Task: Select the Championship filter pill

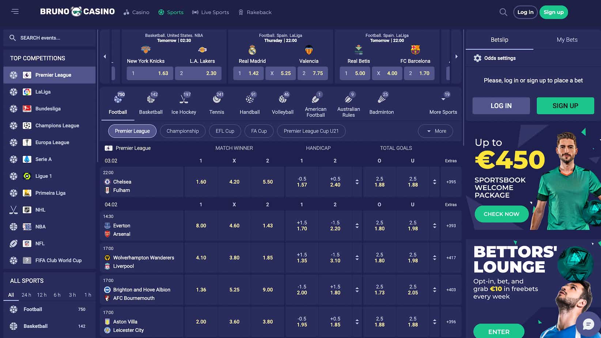Action: [x=183, y=131]
